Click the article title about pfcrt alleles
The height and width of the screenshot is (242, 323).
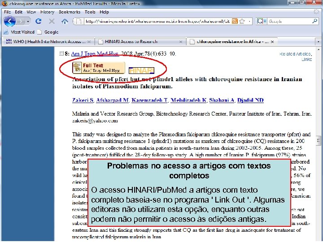point(187,82)
